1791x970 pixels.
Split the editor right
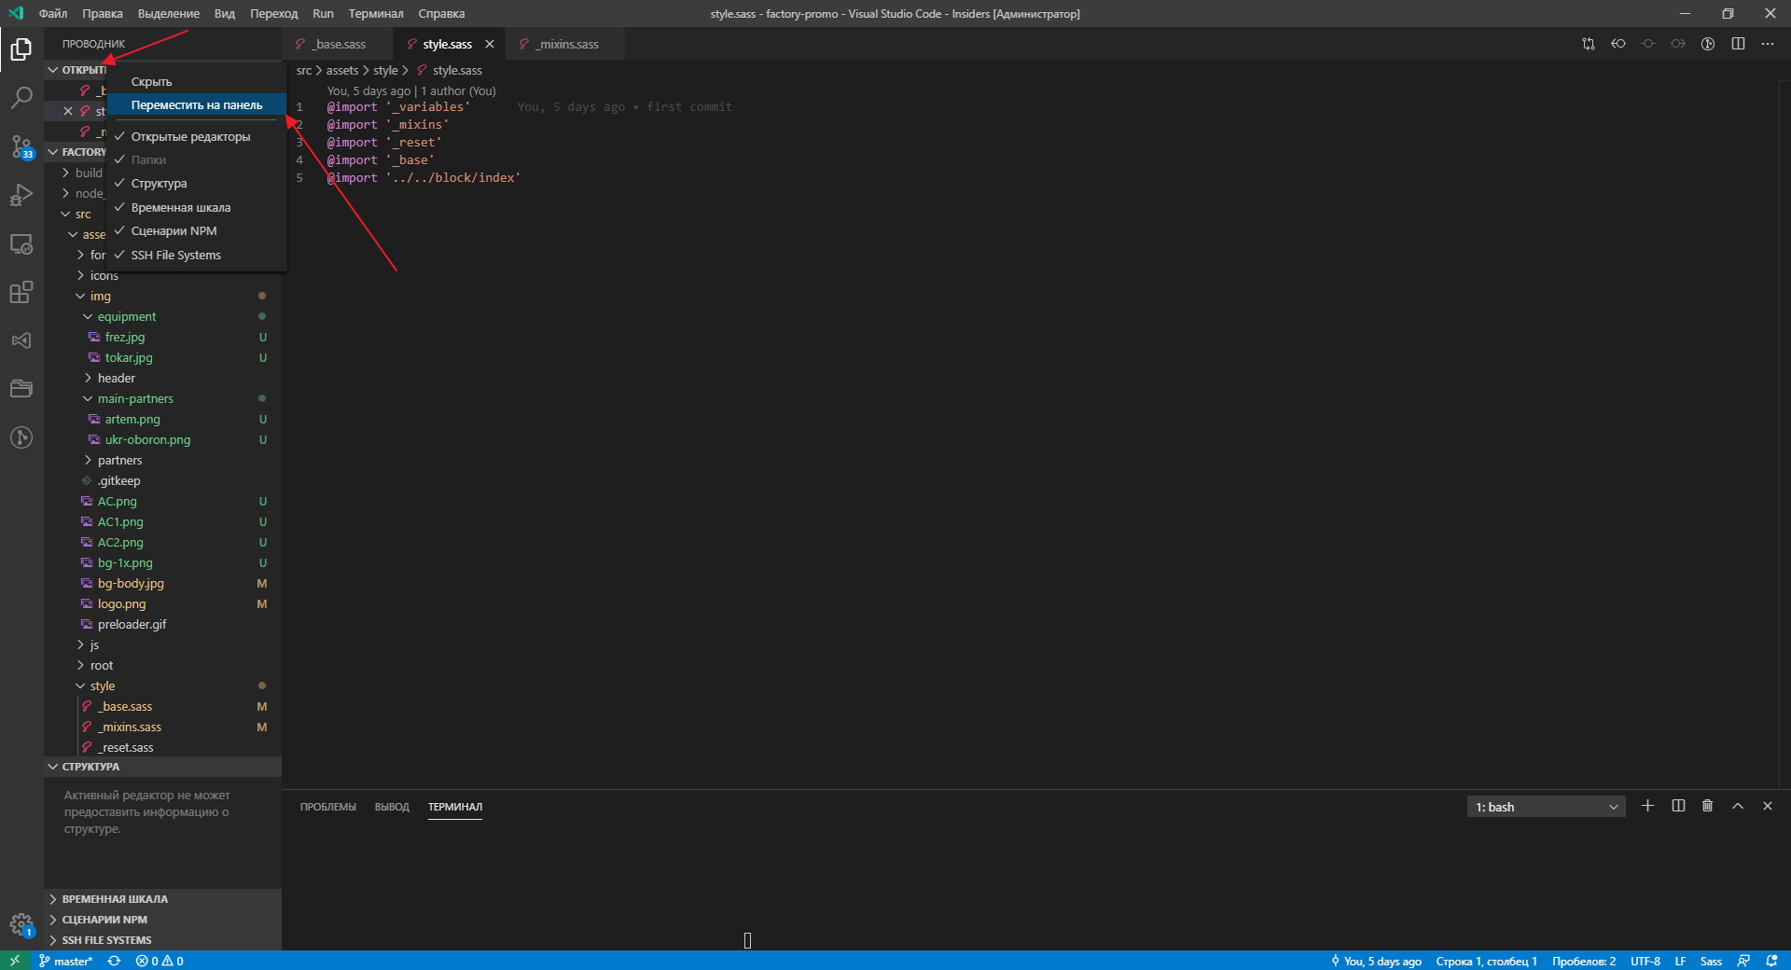1738,44
